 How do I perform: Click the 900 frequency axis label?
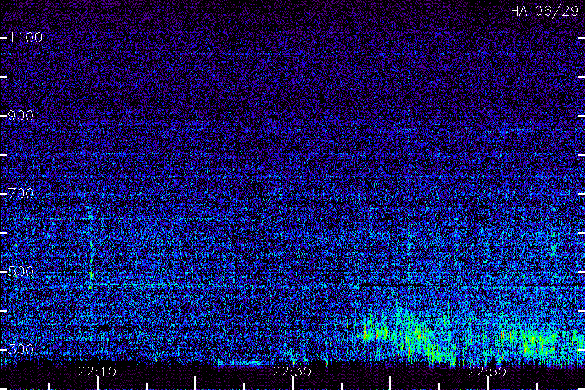[21, 116]
